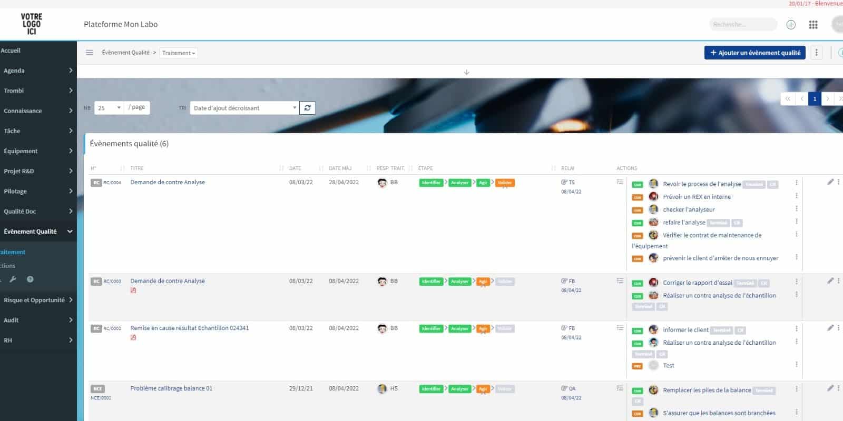Screen dimensions: 843x421
Task: Select the Pilotage sidebar menu item
Action: (x=38, y=191)
